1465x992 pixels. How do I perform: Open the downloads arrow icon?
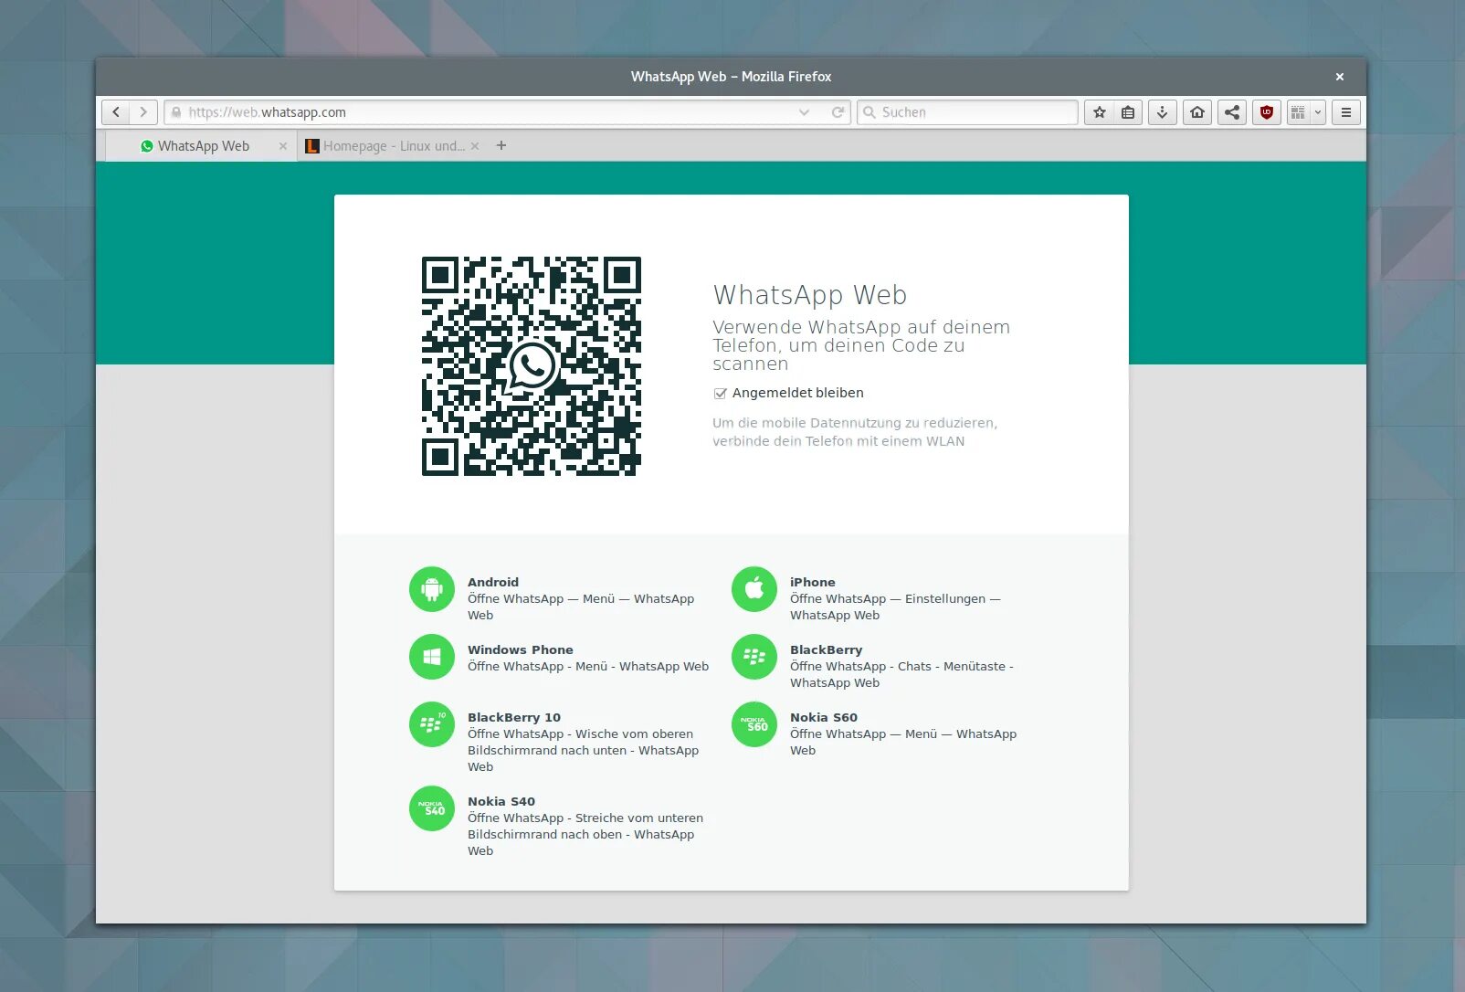(x=1162, y=112)
